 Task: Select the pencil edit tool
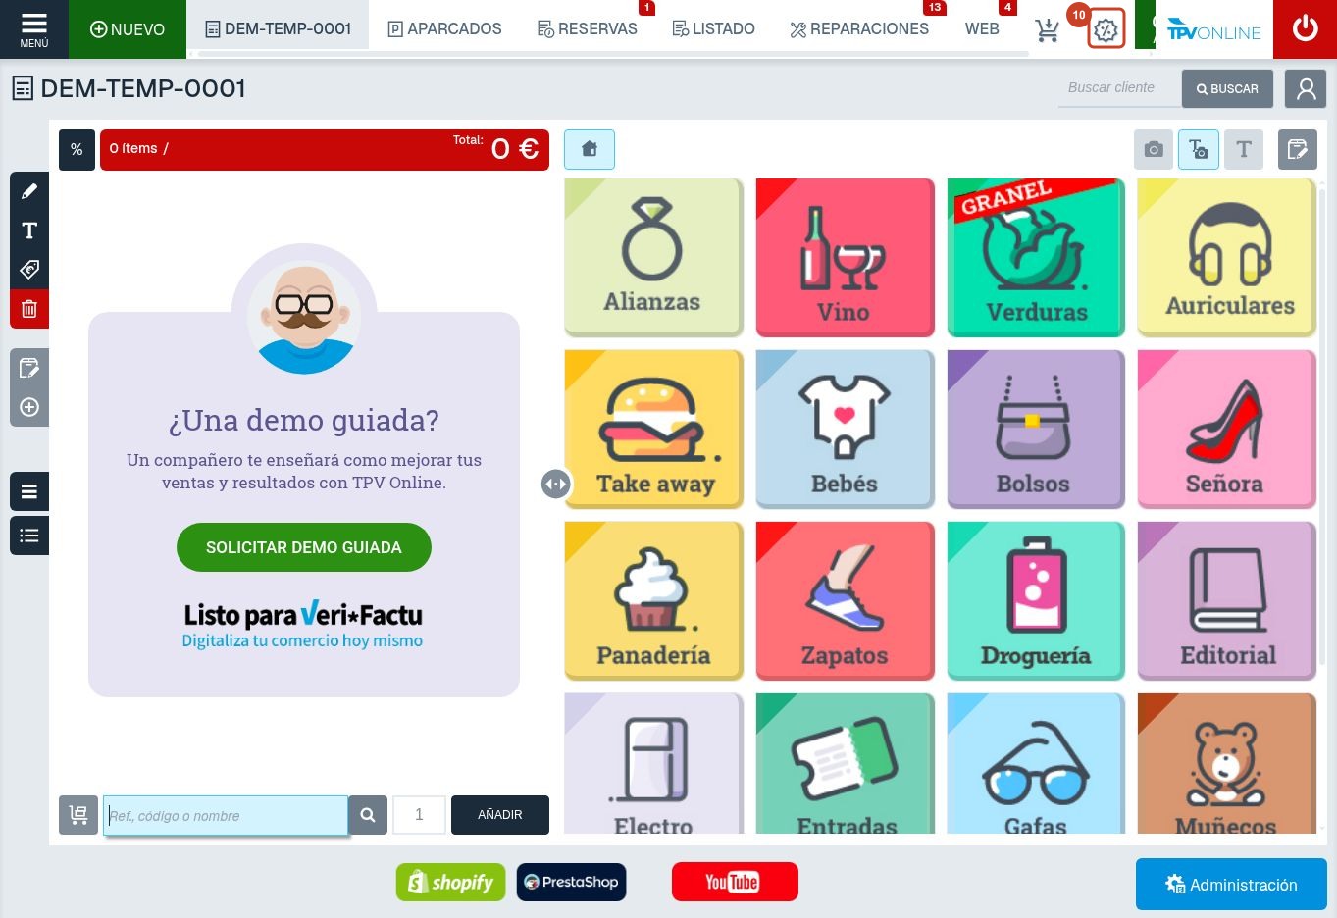click(29, 191)
